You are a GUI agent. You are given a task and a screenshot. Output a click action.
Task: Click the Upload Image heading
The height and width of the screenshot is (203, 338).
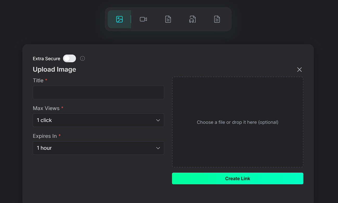[54, 69]
